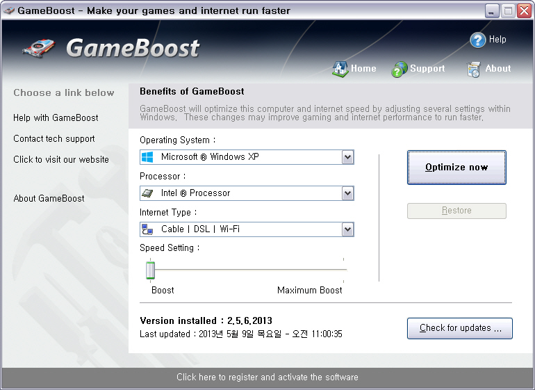Click the Speed Setting label
This screenshot has width=535, height=390.
(x=170, y=248)
